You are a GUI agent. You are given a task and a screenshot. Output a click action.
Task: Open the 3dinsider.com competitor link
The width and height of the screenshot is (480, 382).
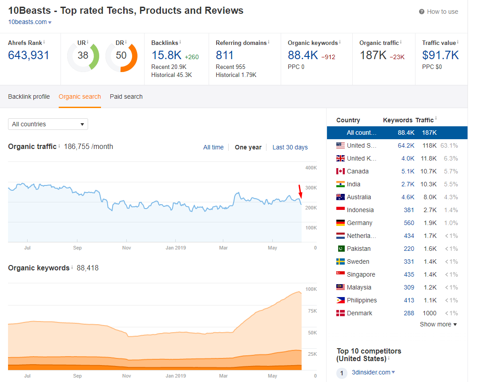pos(371,372)
